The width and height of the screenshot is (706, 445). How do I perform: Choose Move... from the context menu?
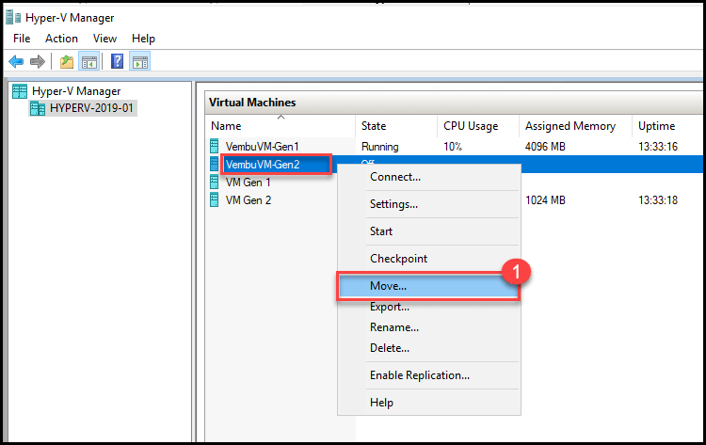click(389, 285)
